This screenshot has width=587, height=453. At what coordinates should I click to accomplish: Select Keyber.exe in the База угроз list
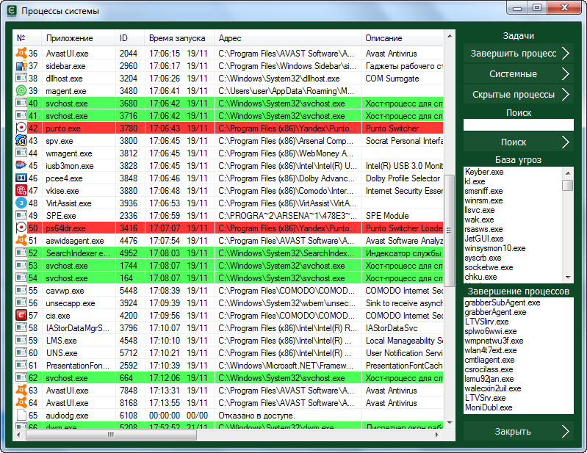click(483, 172)
